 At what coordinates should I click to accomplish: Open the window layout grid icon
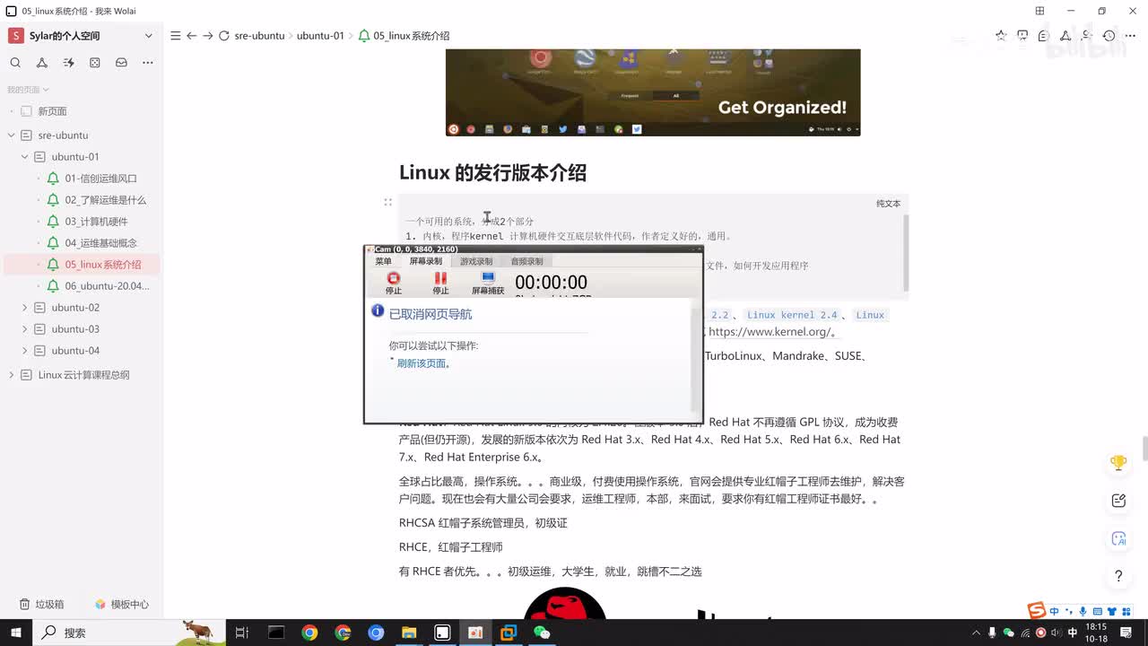pyautogui.click(x=1039, y=11)
